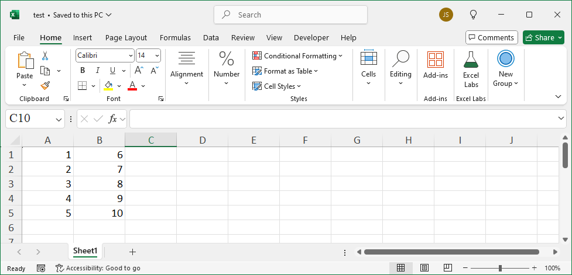
Task: Open Clipboard pane launcher
Action: (66, 99)
